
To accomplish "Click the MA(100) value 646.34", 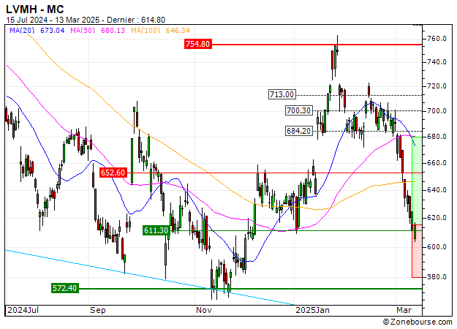I will [178, 30].
